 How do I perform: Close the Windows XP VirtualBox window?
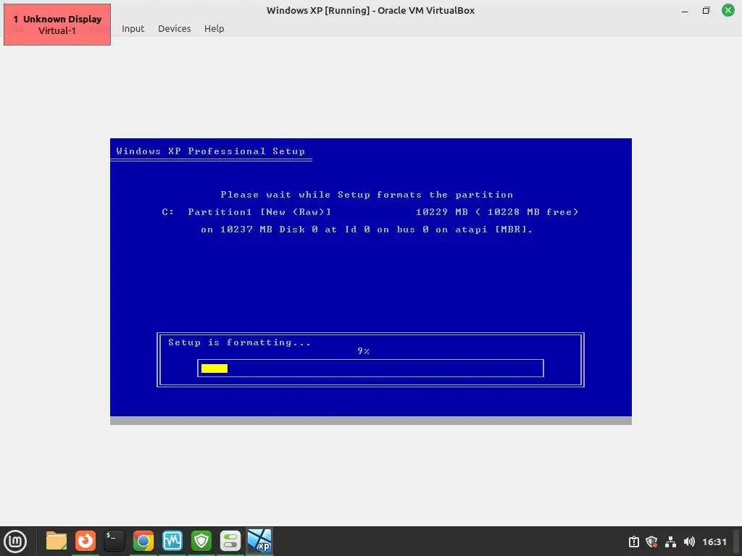pyautogui.click(x=728, y=10)
